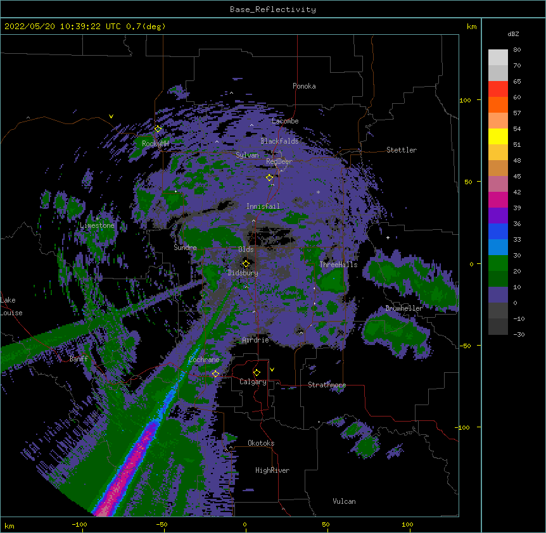
Task: Click the yellow station marker below RedDeer label
Action: coord(270,178)
